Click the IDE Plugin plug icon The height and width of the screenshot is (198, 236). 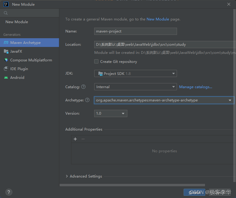click(6, 69)
